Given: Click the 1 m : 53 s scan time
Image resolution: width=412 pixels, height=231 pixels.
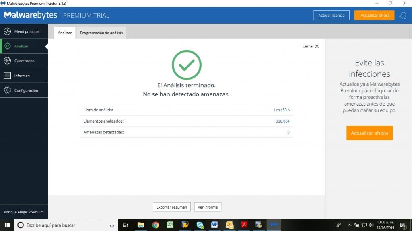Looking at the screenshot, I should (281, 110).
